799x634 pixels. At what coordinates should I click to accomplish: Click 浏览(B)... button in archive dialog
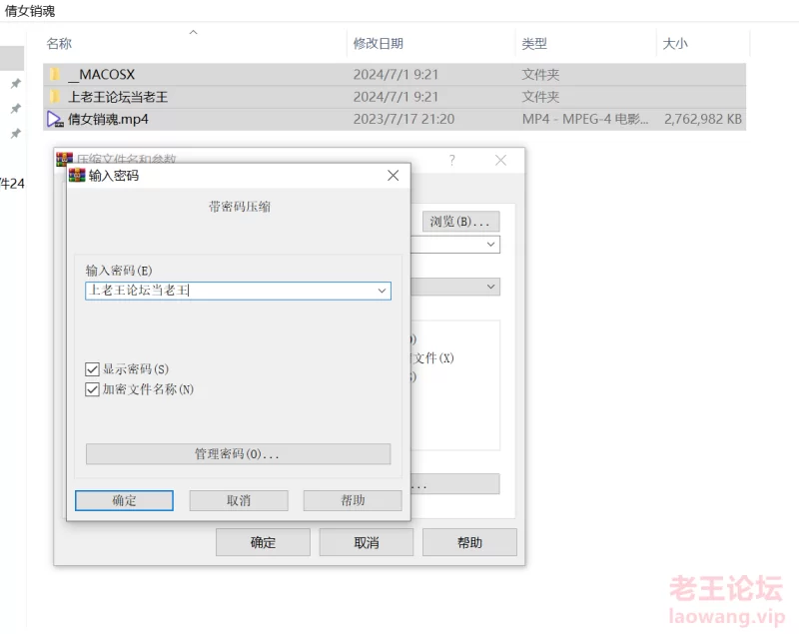pos(460,222)
